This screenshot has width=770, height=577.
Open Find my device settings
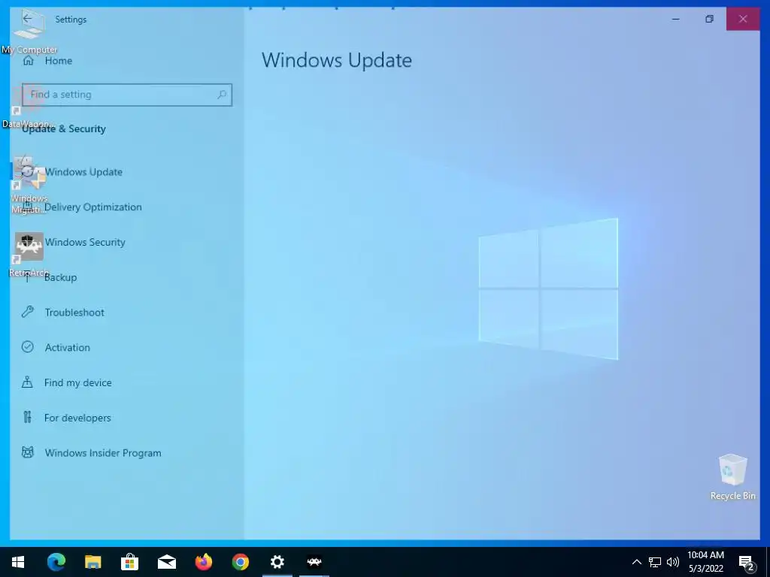point(77,382)
